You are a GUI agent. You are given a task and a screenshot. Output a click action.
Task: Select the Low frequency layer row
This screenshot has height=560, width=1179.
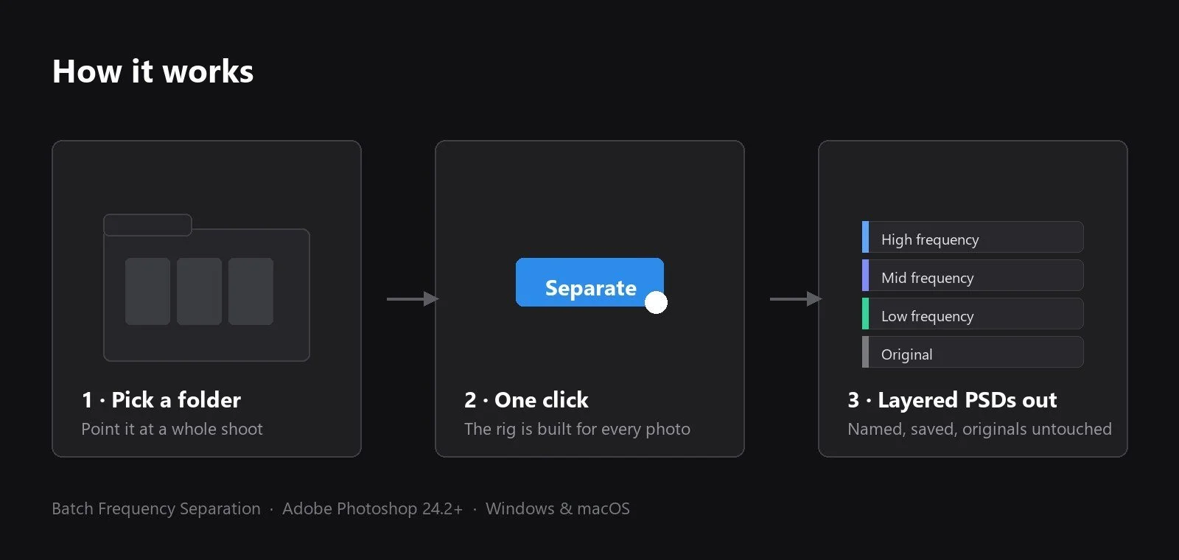point(973,314)
